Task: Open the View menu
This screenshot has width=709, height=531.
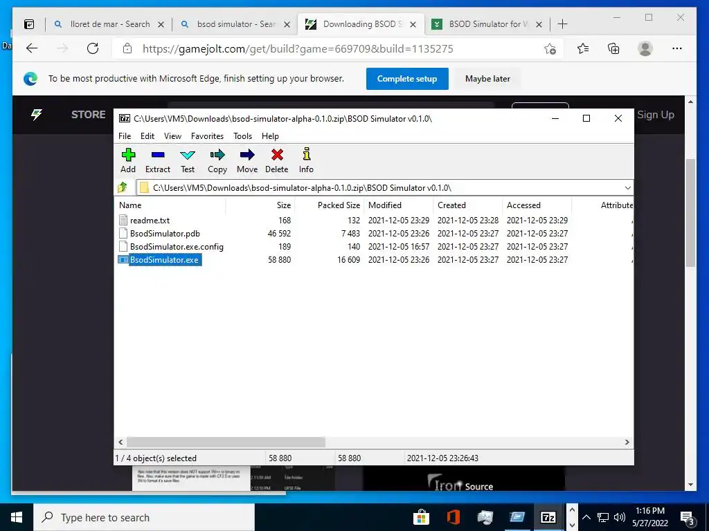Action: 172,136
